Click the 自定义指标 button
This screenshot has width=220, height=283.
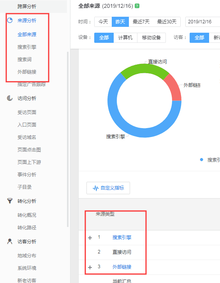point(108,188)
